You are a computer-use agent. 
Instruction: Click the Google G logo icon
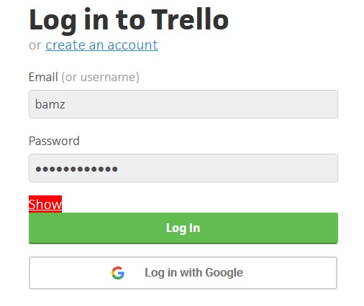coord(118,273)
